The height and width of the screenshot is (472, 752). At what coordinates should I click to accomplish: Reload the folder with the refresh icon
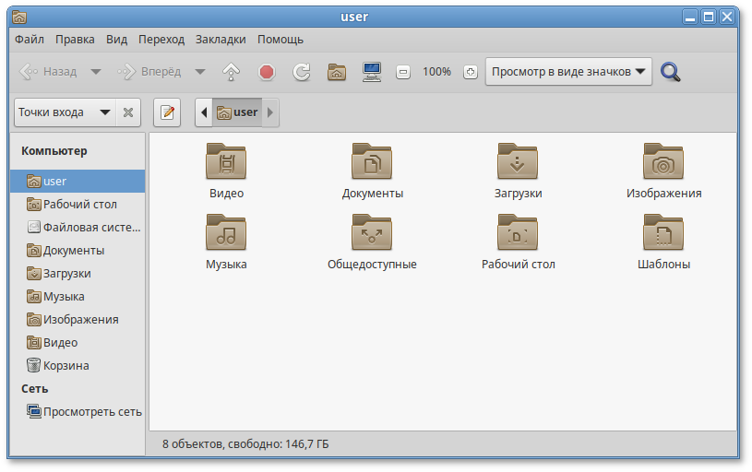tap(301, 72)
